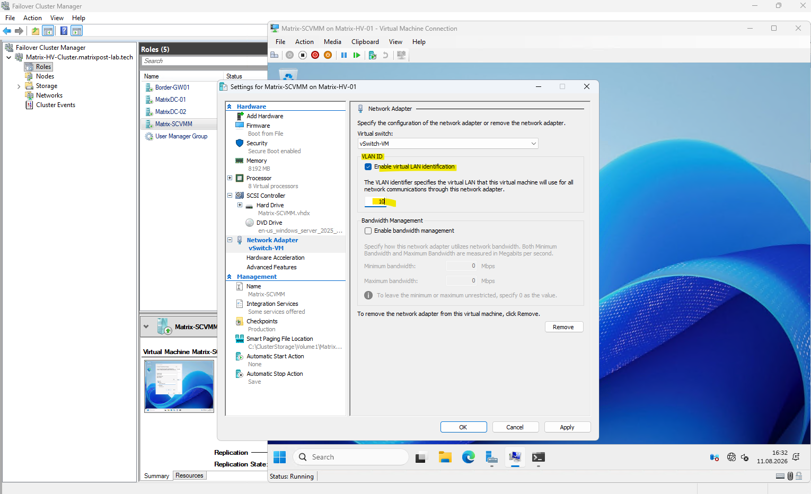Uncheck Enable virtual LAN identification
811x494 pixels.
368,167
